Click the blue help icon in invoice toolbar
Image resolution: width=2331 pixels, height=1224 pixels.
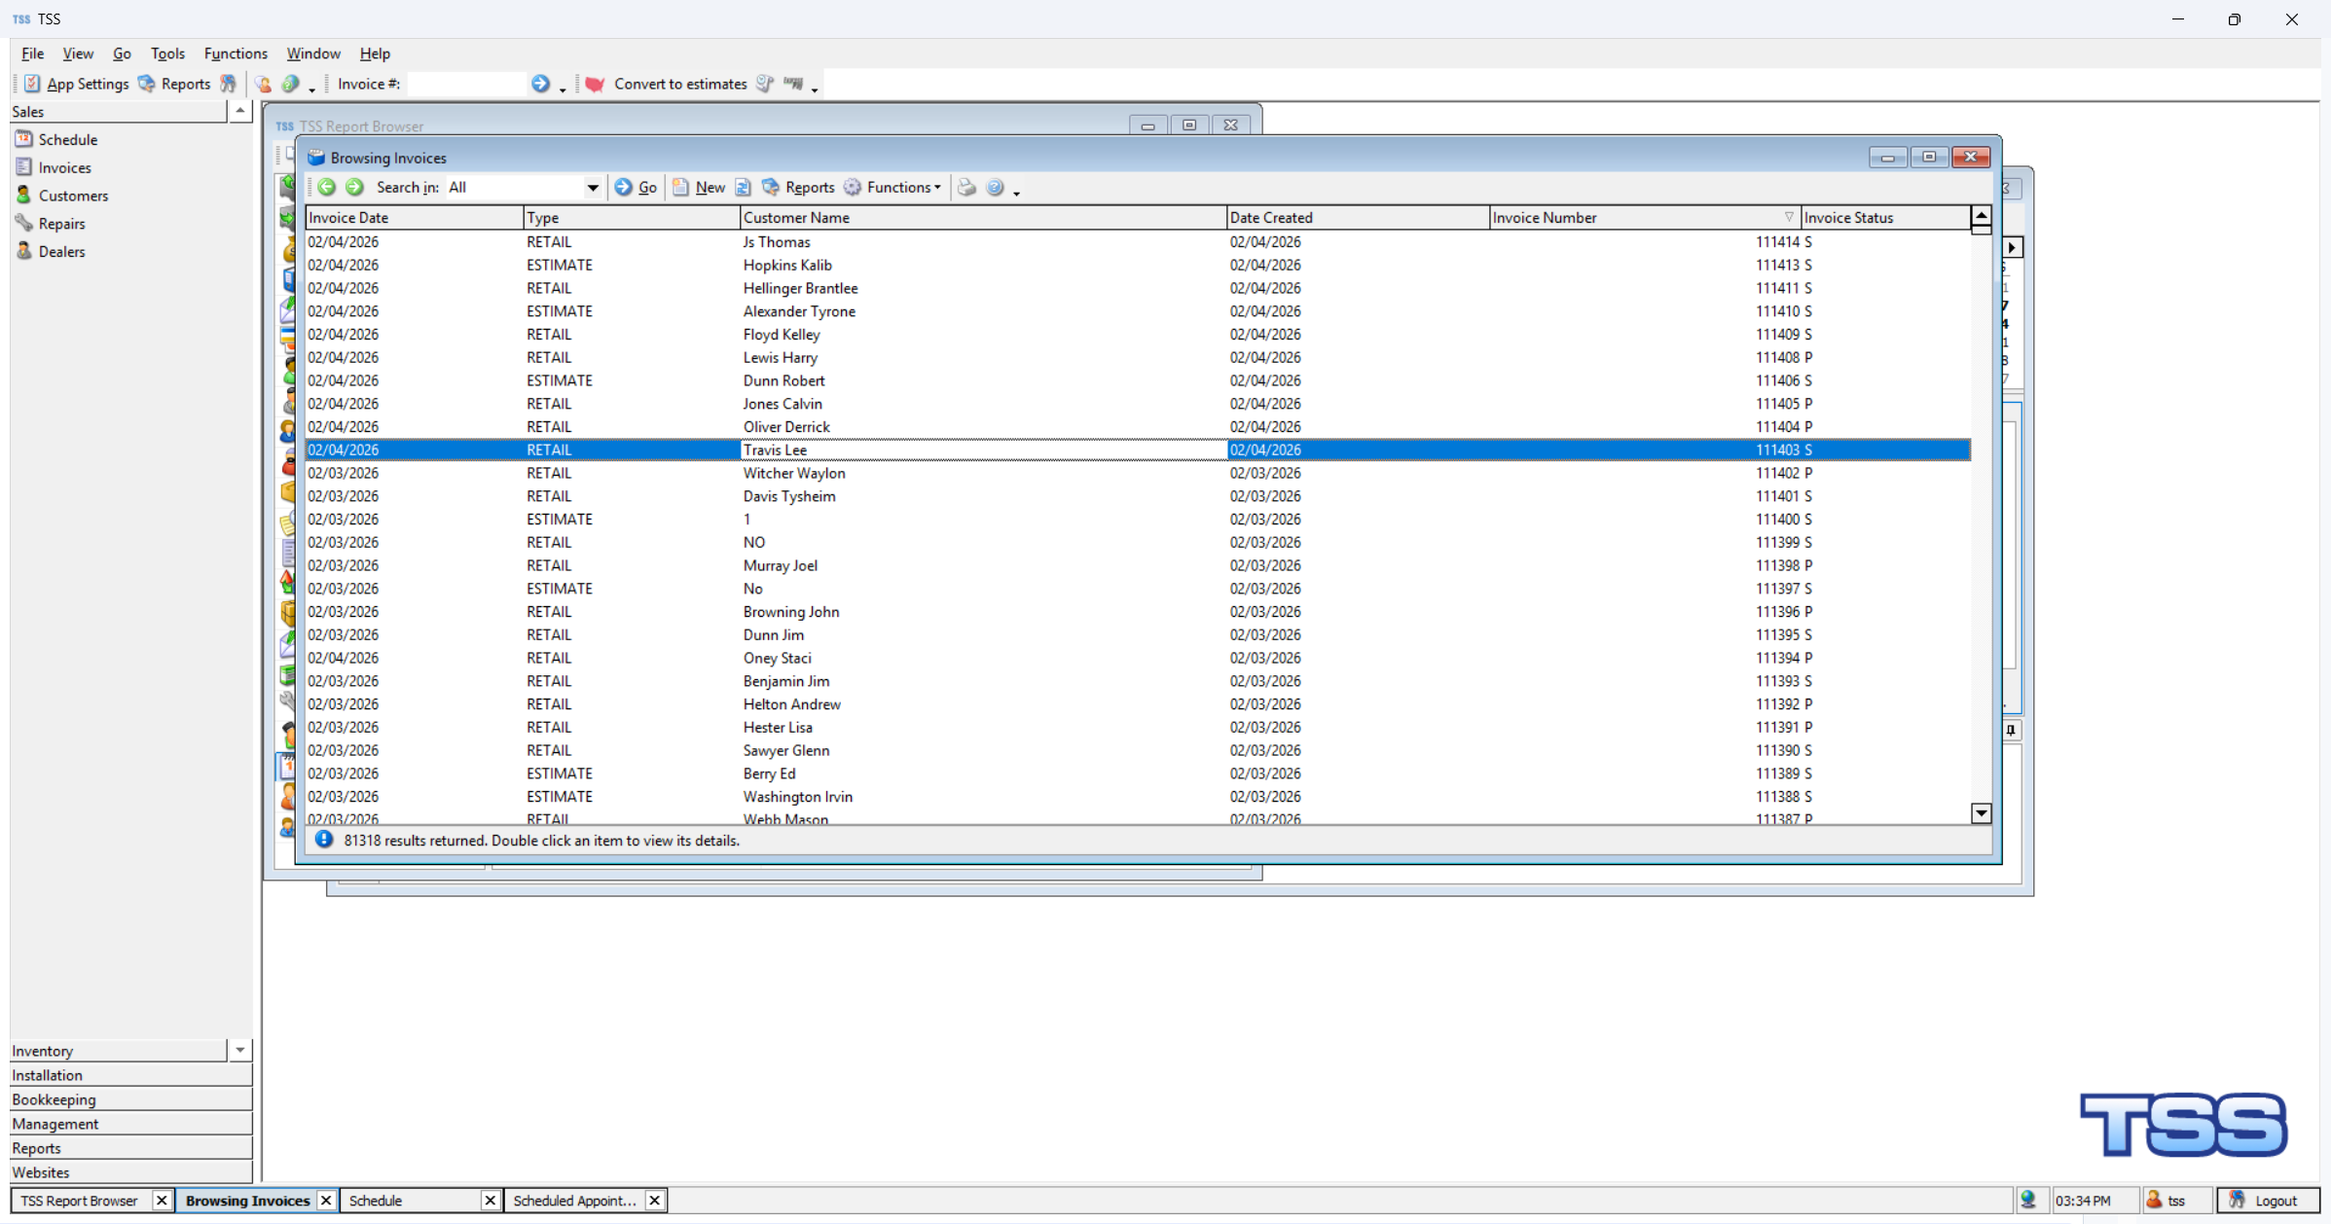point(995,187)
